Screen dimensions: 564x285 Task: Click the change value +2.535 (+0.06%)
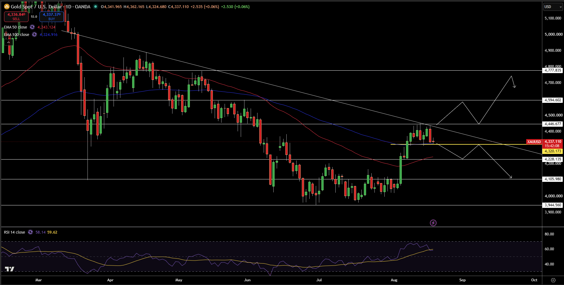point(204,7)
